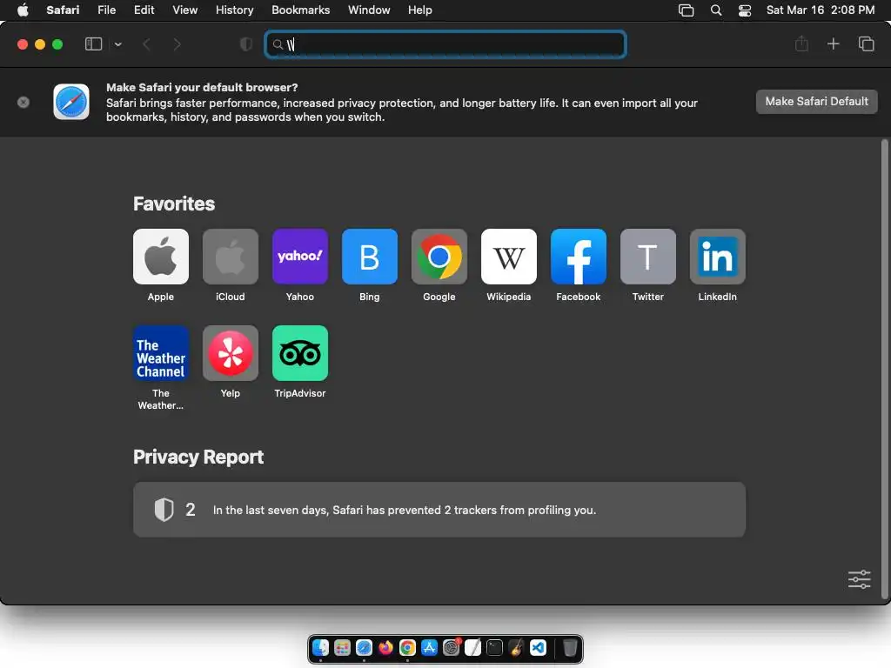Open the History menu
Viewport: 891px width, 668px height.
[234, 10]
